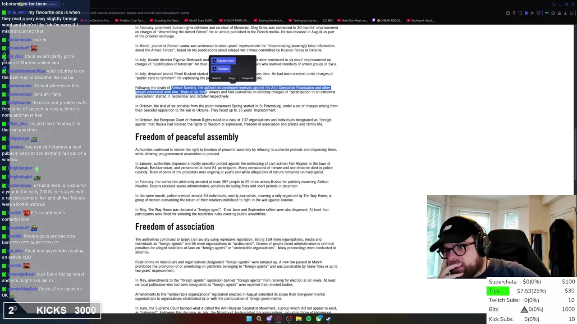Click the KICKS 3000 counter overlay
This screenshot has height=324, width=577.
52,310
